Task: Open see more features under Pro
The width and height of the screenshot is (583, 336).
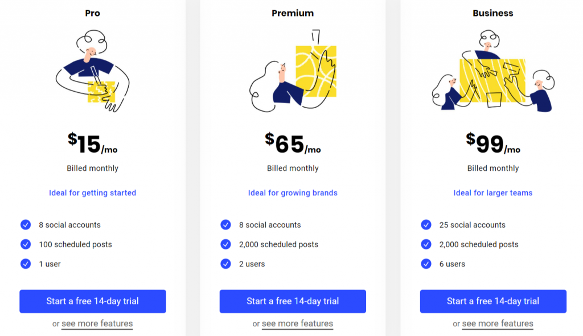Action: (97, 323)
